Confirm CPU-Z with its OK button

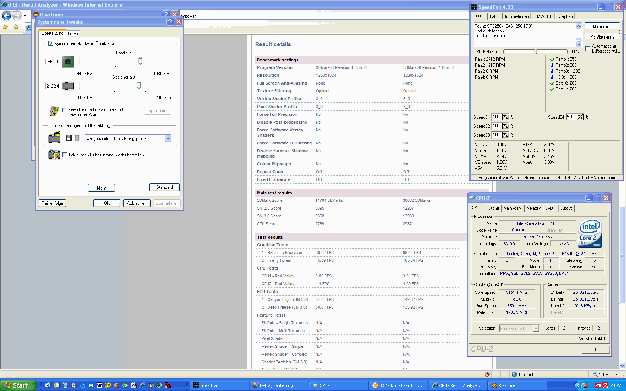point(596,350)
